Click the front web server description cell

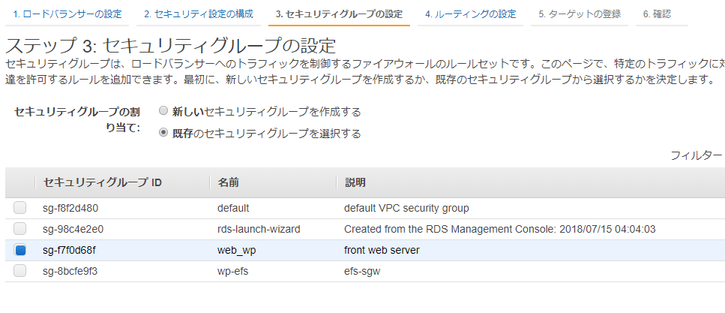click(x=382, y=250)
